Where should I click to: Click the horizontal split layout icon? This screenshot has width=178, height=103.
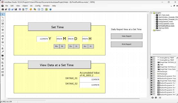[39, 9]
